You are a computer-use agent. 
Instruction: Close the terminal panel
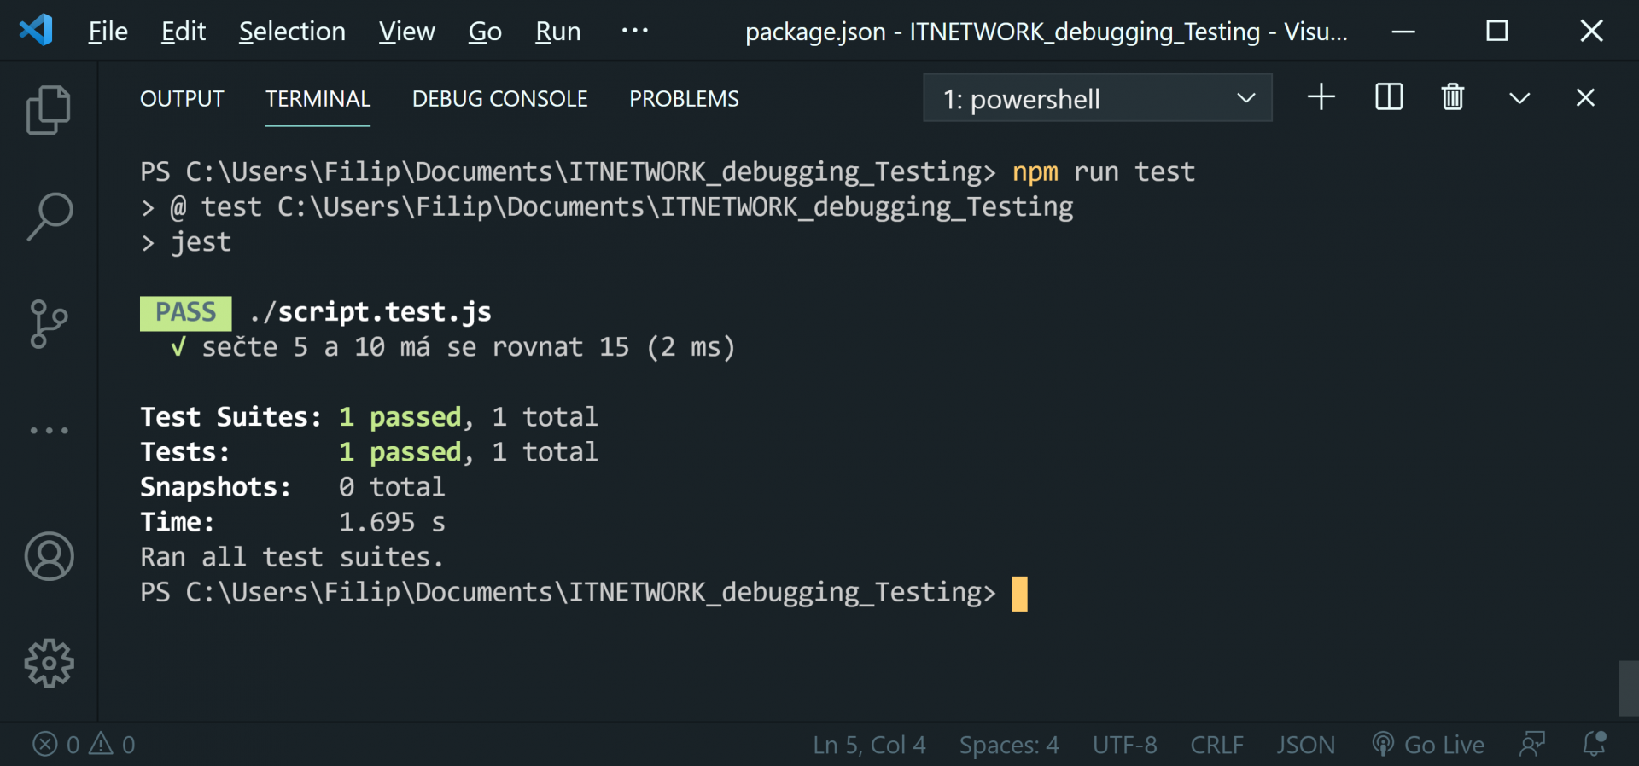[1585, 97]
